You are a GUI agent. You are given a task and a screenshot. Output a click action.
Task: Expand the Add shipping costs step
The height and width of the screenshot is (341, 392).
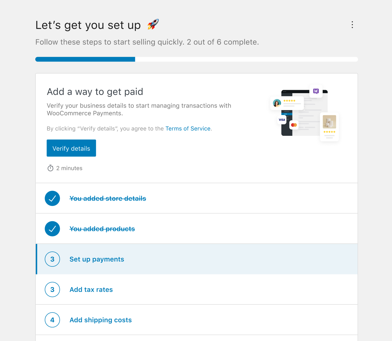(100, 320)
